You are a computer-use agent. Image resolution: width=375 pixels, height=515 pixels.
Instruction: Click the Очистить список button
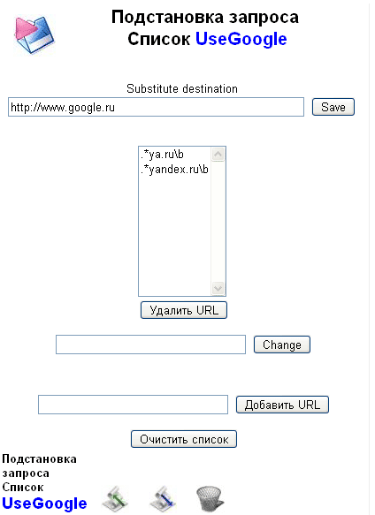pyautogui.click(x=184, y=439)
